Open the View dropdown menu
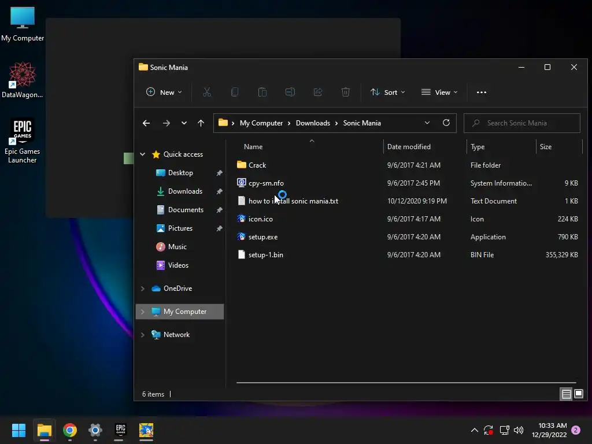 (439, 92)
